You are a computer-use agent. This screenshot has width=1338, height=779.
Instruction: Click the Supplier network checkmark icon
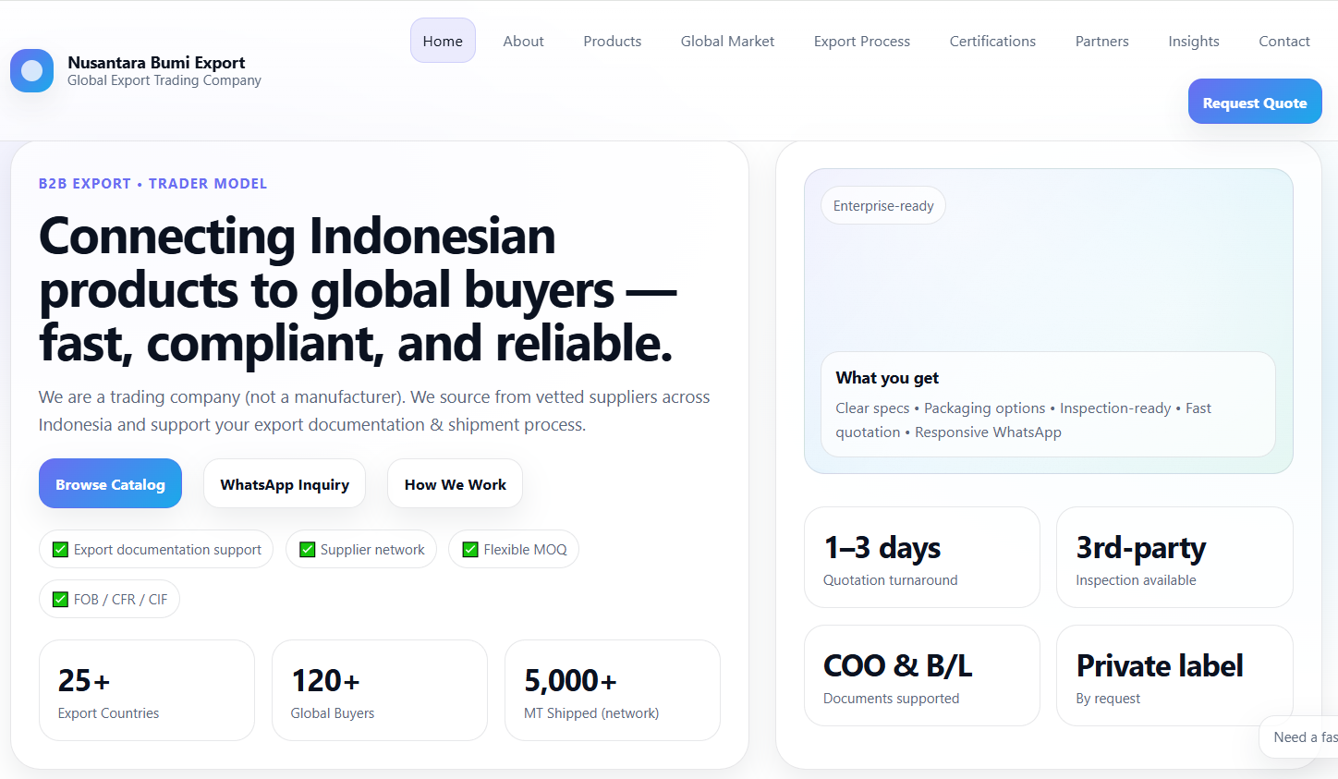(308, 550)
